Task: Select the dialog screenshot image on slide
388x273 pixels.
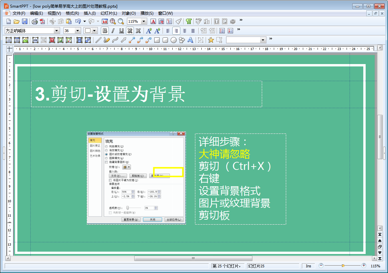Action: 136,178
